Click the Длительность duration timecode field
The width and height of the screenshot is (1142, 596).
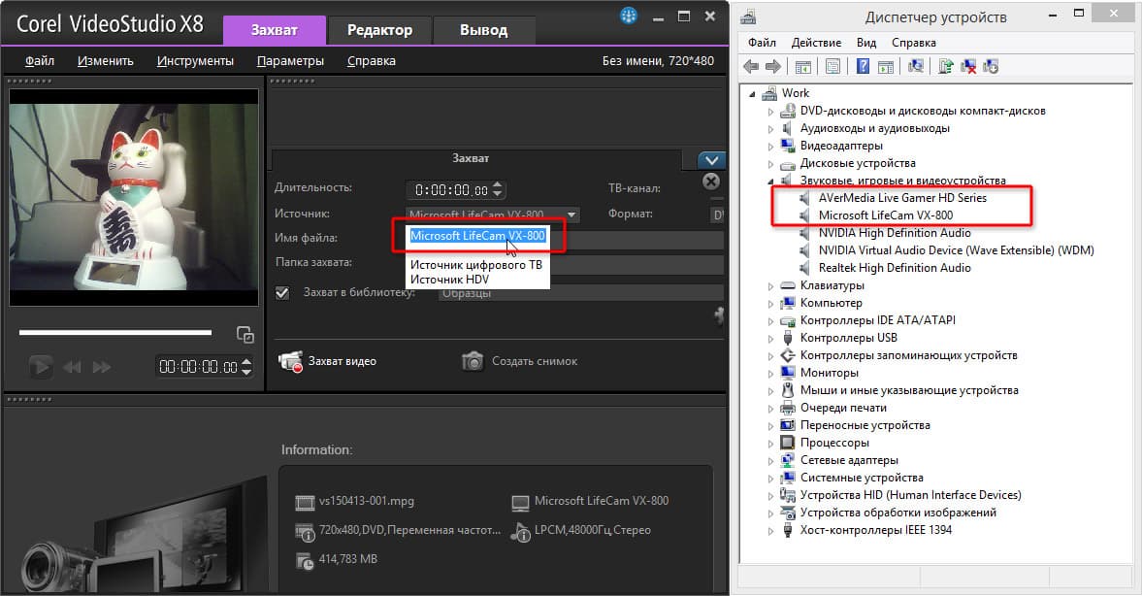click(x=456, y=190)
